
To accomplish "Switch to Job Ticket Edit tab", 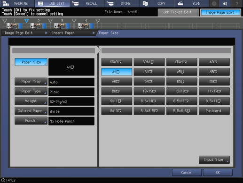I will tap(178, 12).
